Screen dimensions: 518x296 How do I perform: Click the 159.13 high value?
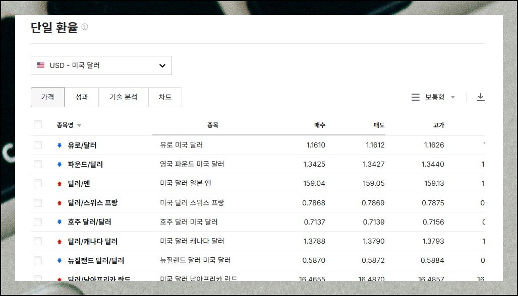point(434,183)
